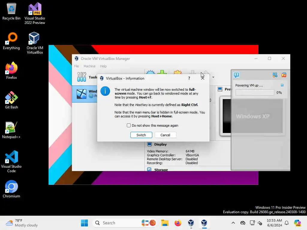Open the Machine menu in VirtualBox Manager
The height and width of the screenshot is (230, 307).
(89, 66)
